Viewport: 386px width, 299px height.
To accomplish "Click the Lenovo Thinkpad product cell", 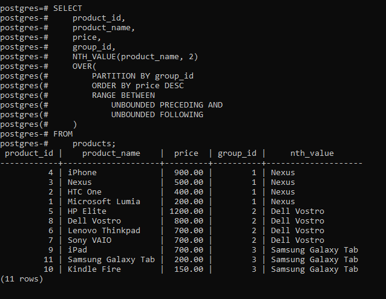I will tap(104, 231).
